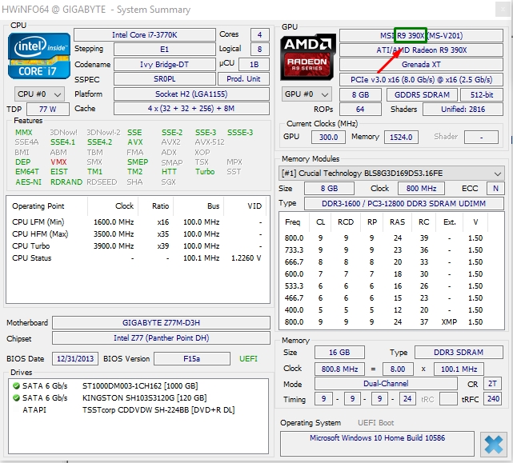Click the BIOS date 12/31/2013 field
This screenshot has height=463, width=513.
[75, 359]
